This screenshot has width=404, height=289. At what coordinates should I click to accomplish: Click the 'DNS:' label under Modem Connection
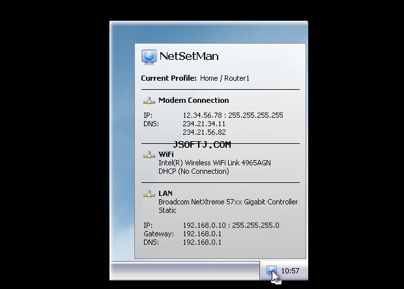(x=151, y=124)
